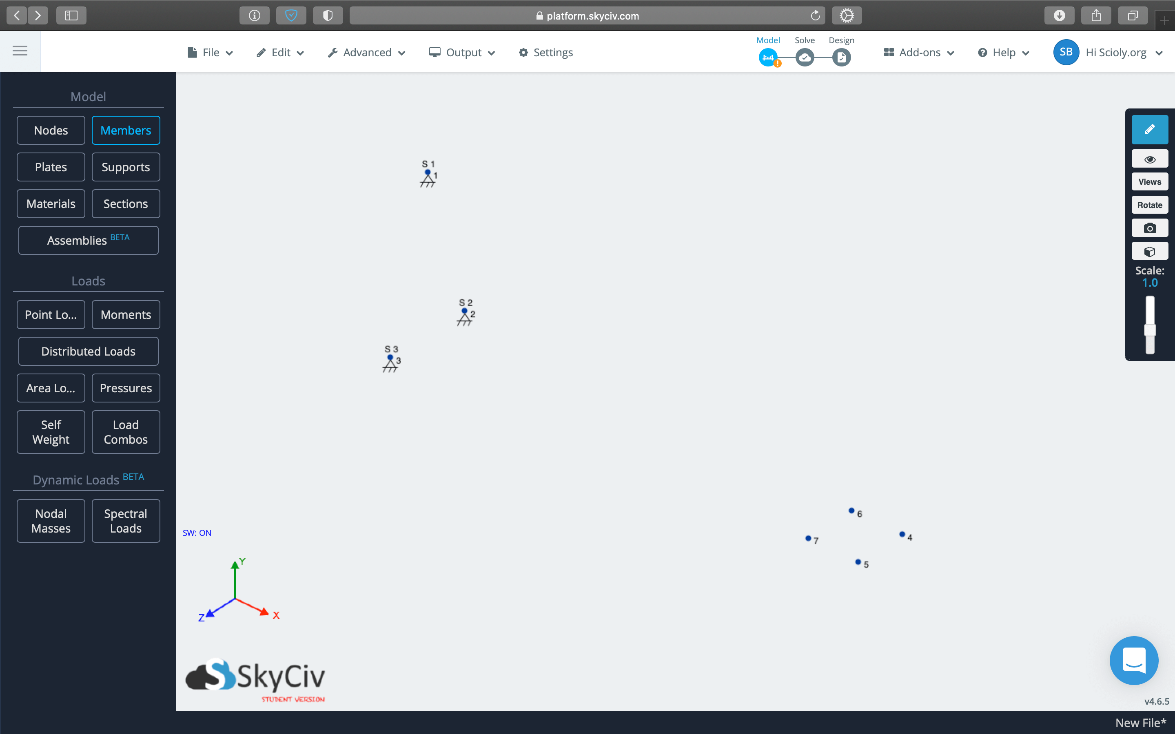Select node 7 in the canvas
The height and width of the screenshot is (734, 1175).
[x=808, y=538]
